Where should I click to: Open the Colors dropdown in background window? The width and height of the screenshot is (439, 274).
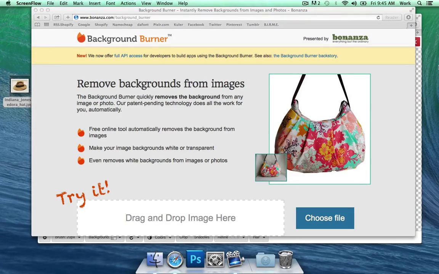coord(159,238)
